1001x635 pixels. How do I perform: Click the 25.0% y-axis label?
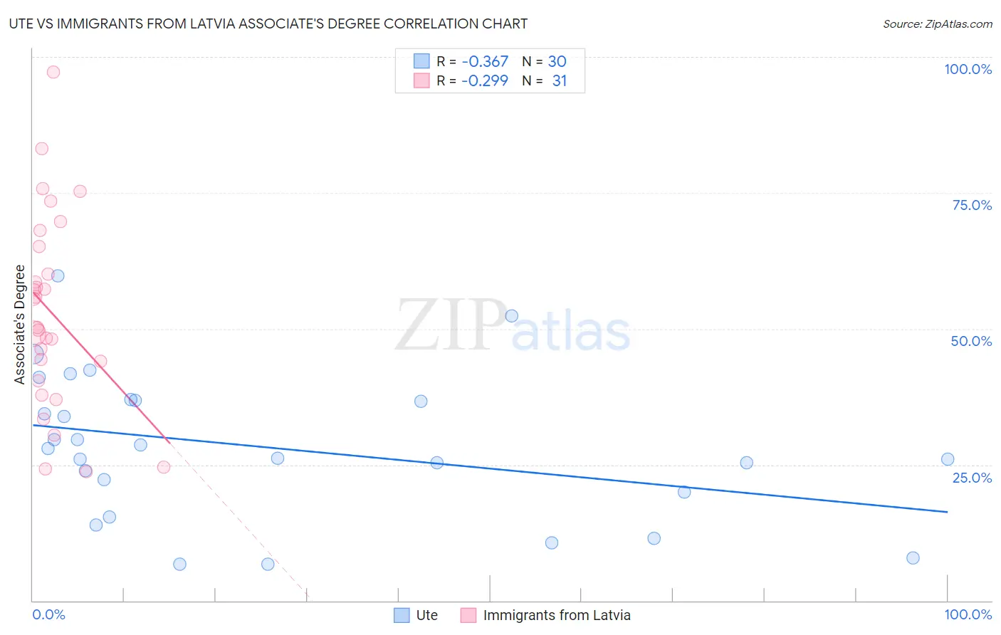972,478
